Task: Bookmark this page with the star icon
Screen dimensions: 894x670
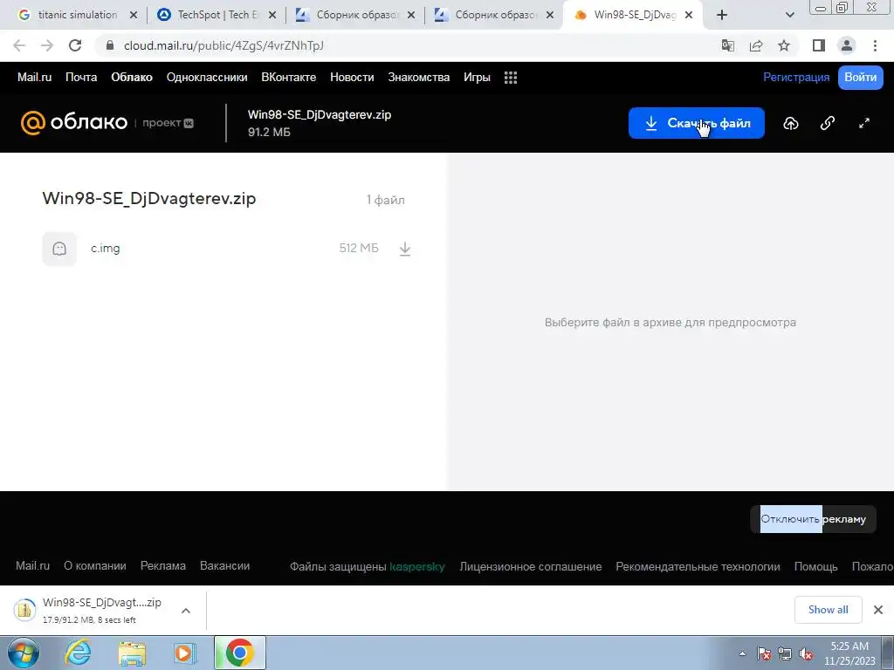Action: [784, 45]
